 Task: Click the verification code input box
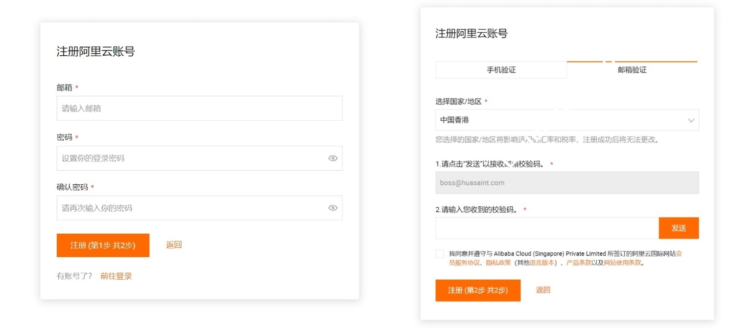point(546,228)
